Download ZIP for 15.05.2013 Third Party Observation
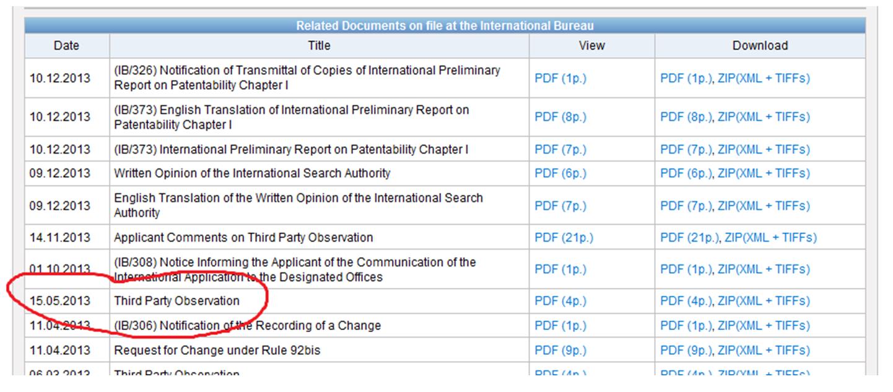 763,302
